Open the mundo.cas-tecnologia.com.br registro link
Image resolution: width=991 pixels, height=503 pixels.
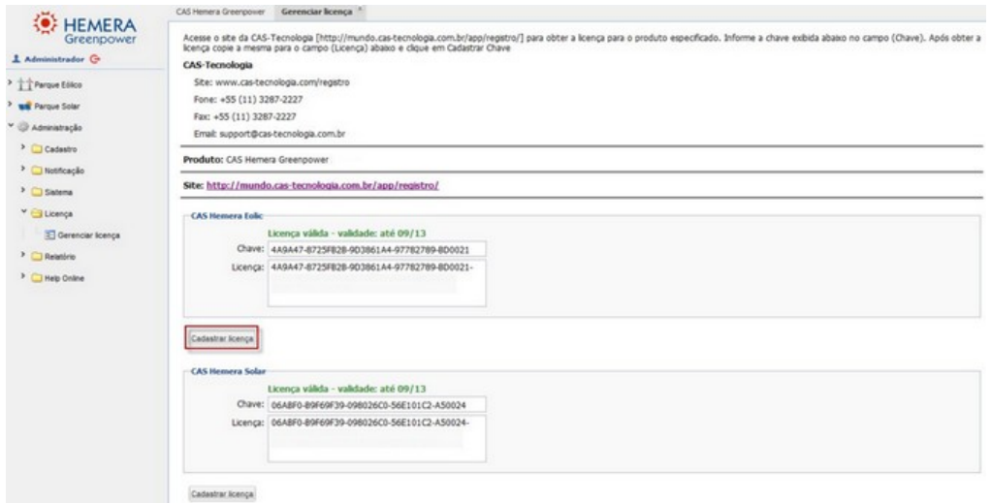coord(324,185)
